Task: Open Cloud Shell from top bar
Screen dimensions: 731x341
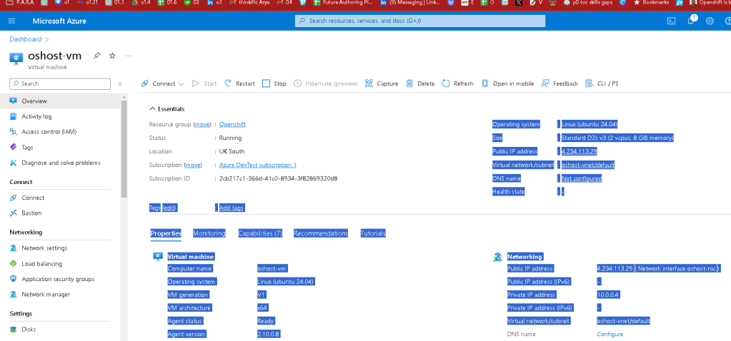Action: [671, 21]
